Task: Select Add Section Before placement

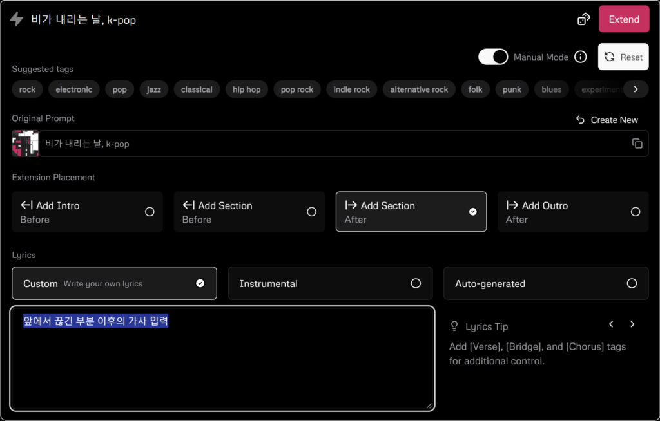Action: pos(249,212)
